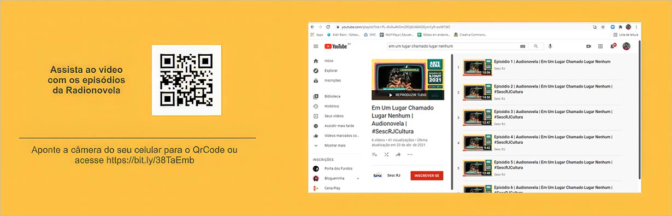Viewport: 672px width, 216px height.
Task: Click the Vídeos marcados thumbs-up icon
Action: [316, 136]
